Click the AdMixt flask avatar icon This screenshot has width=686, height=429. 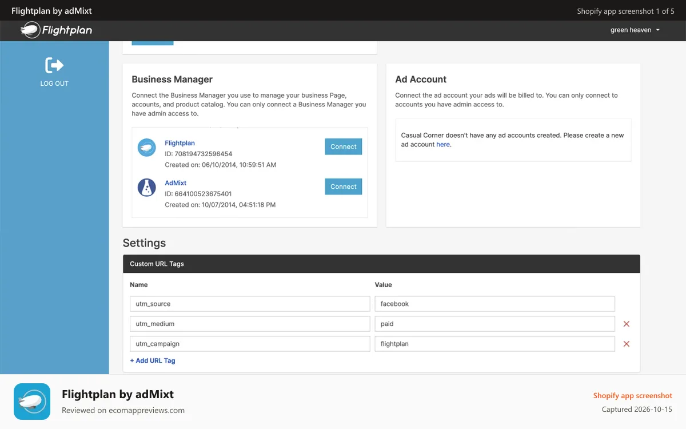[x=147, y=188]
